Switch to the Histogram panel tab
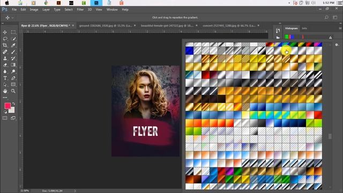This screenshot has width=343, height=193. tap(291, 28)
